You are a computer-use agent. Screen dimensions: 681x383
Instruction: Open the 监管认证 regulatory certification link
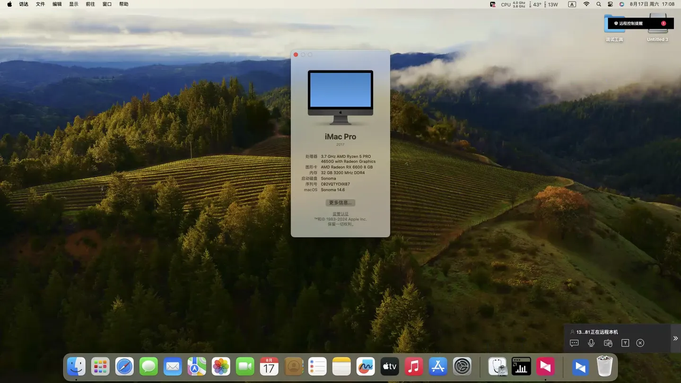point(340,214)
